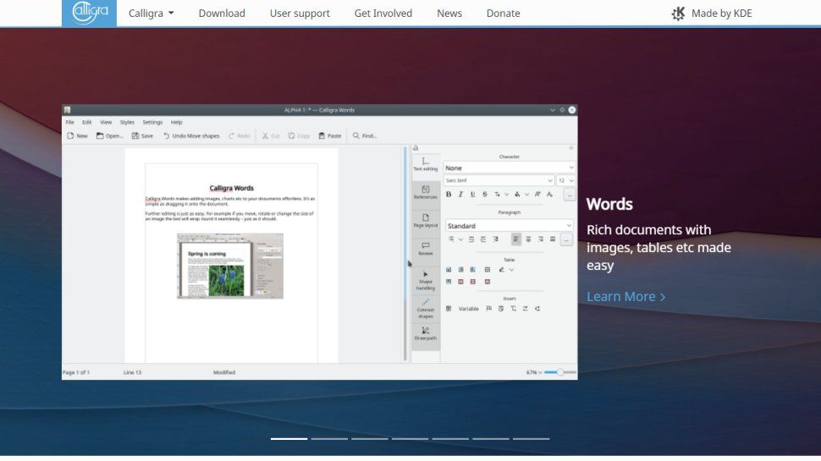Click the Calligra logo in the site header

(x=89, y=13)
